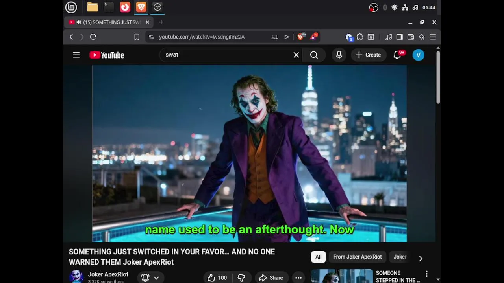Share this video
504x283 pixels.
coord(271,278)
